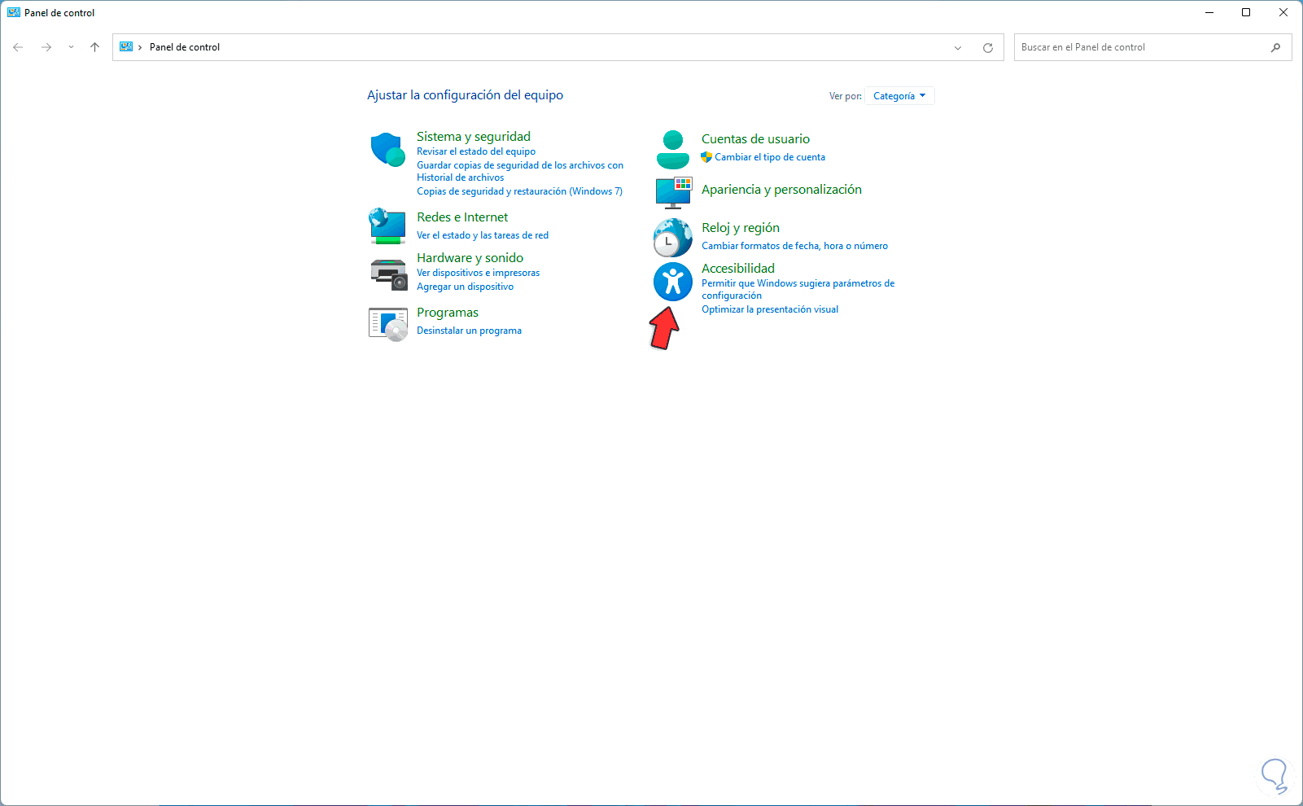Maximize the Panel de control window

tap(1246, 13)
